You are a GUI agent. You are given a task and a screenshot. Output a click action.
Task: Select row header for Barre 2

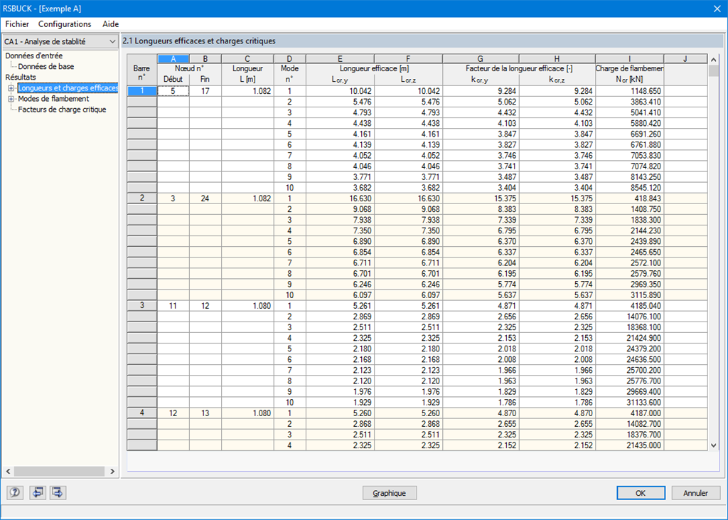pyautogui.click(x=142, y=198)
